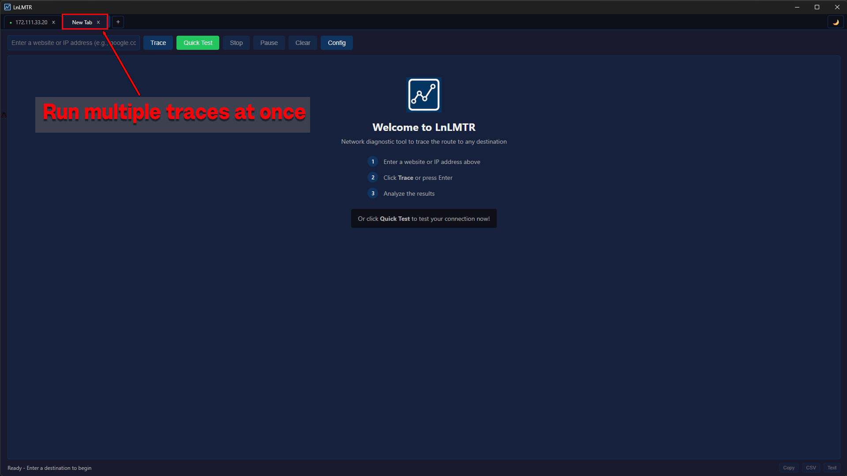Click the Quick Test hint banner

(423, 218)
